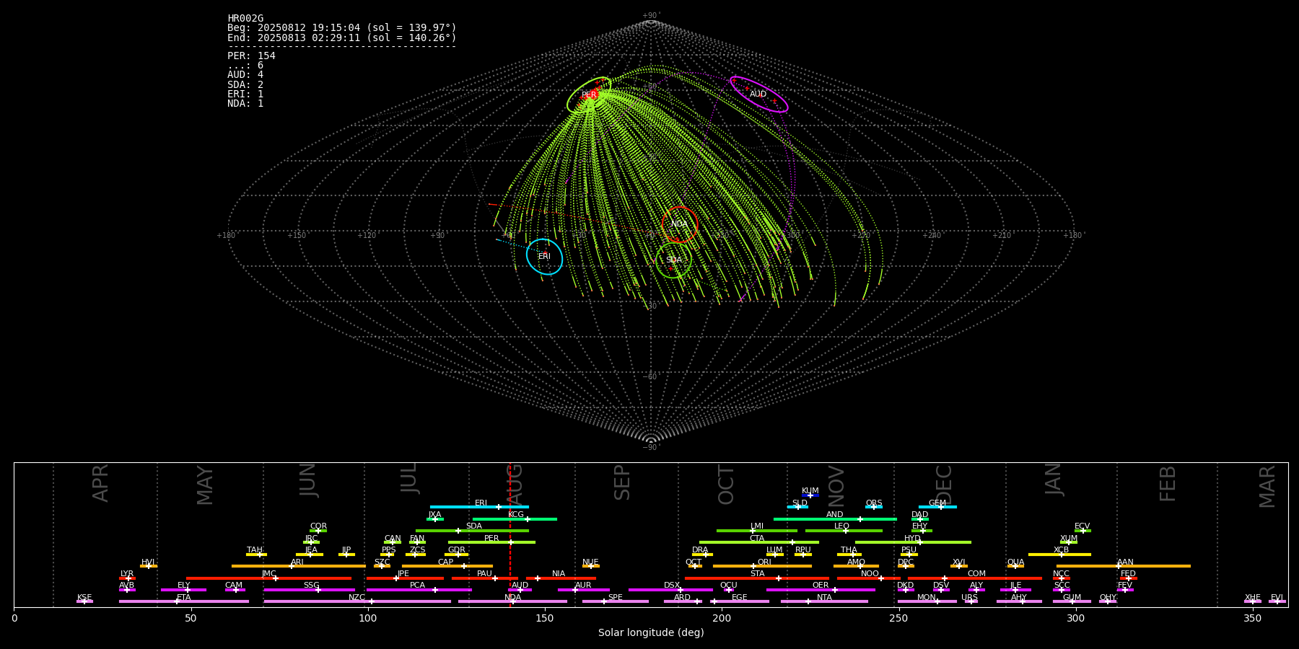
Task: Click the HR002G station title text
Action: (245, 19)
